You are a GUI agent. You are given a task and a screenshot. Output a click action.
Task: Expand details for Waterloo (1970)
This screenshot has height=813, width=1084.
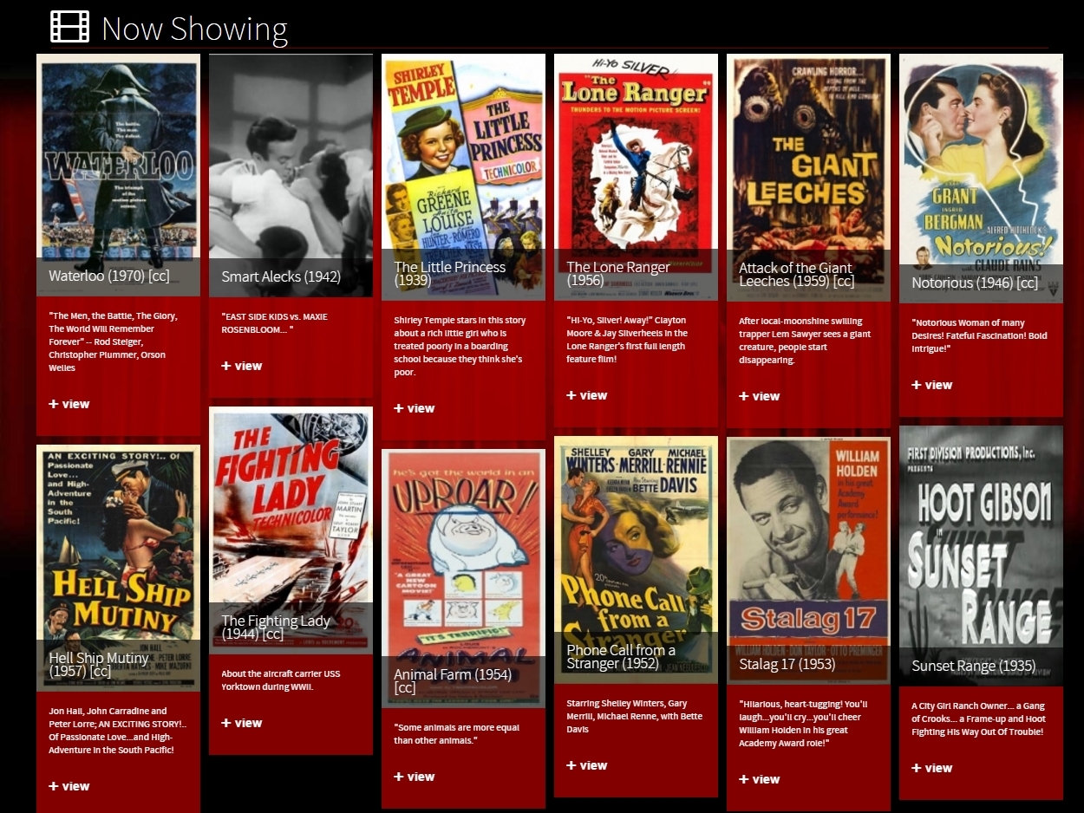(x=69, y=403)
